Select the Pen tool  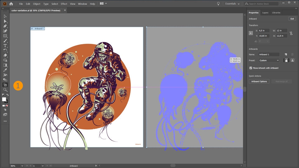(x=5, y=26)
